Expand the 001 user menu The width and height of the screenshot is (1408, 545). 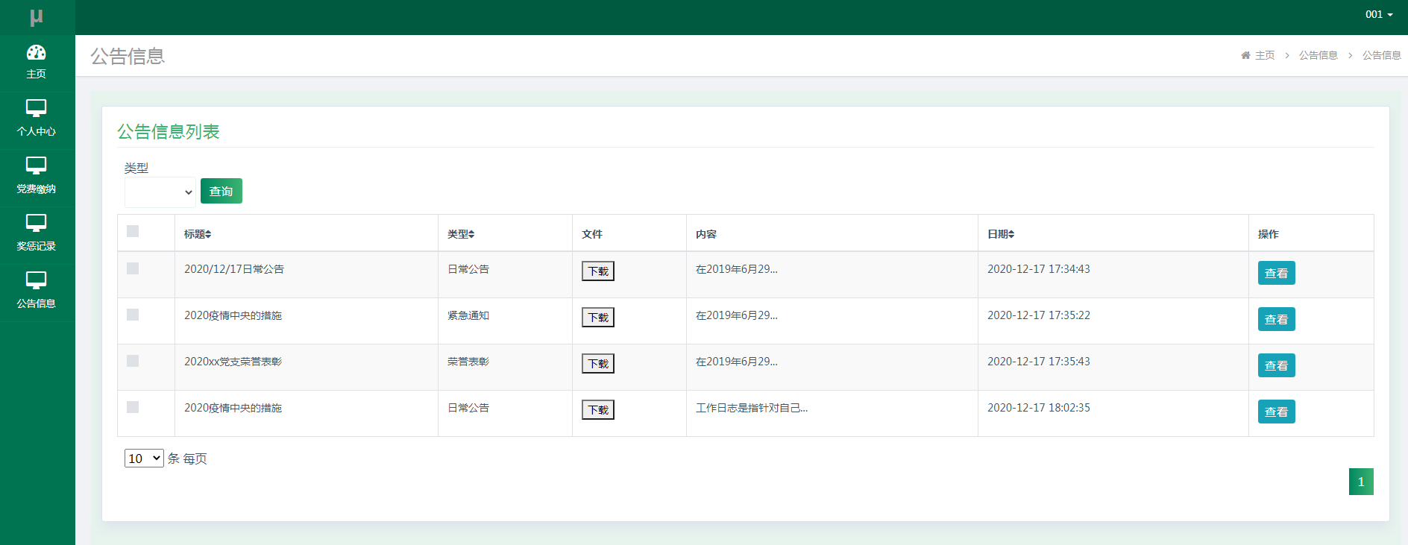1379,14
